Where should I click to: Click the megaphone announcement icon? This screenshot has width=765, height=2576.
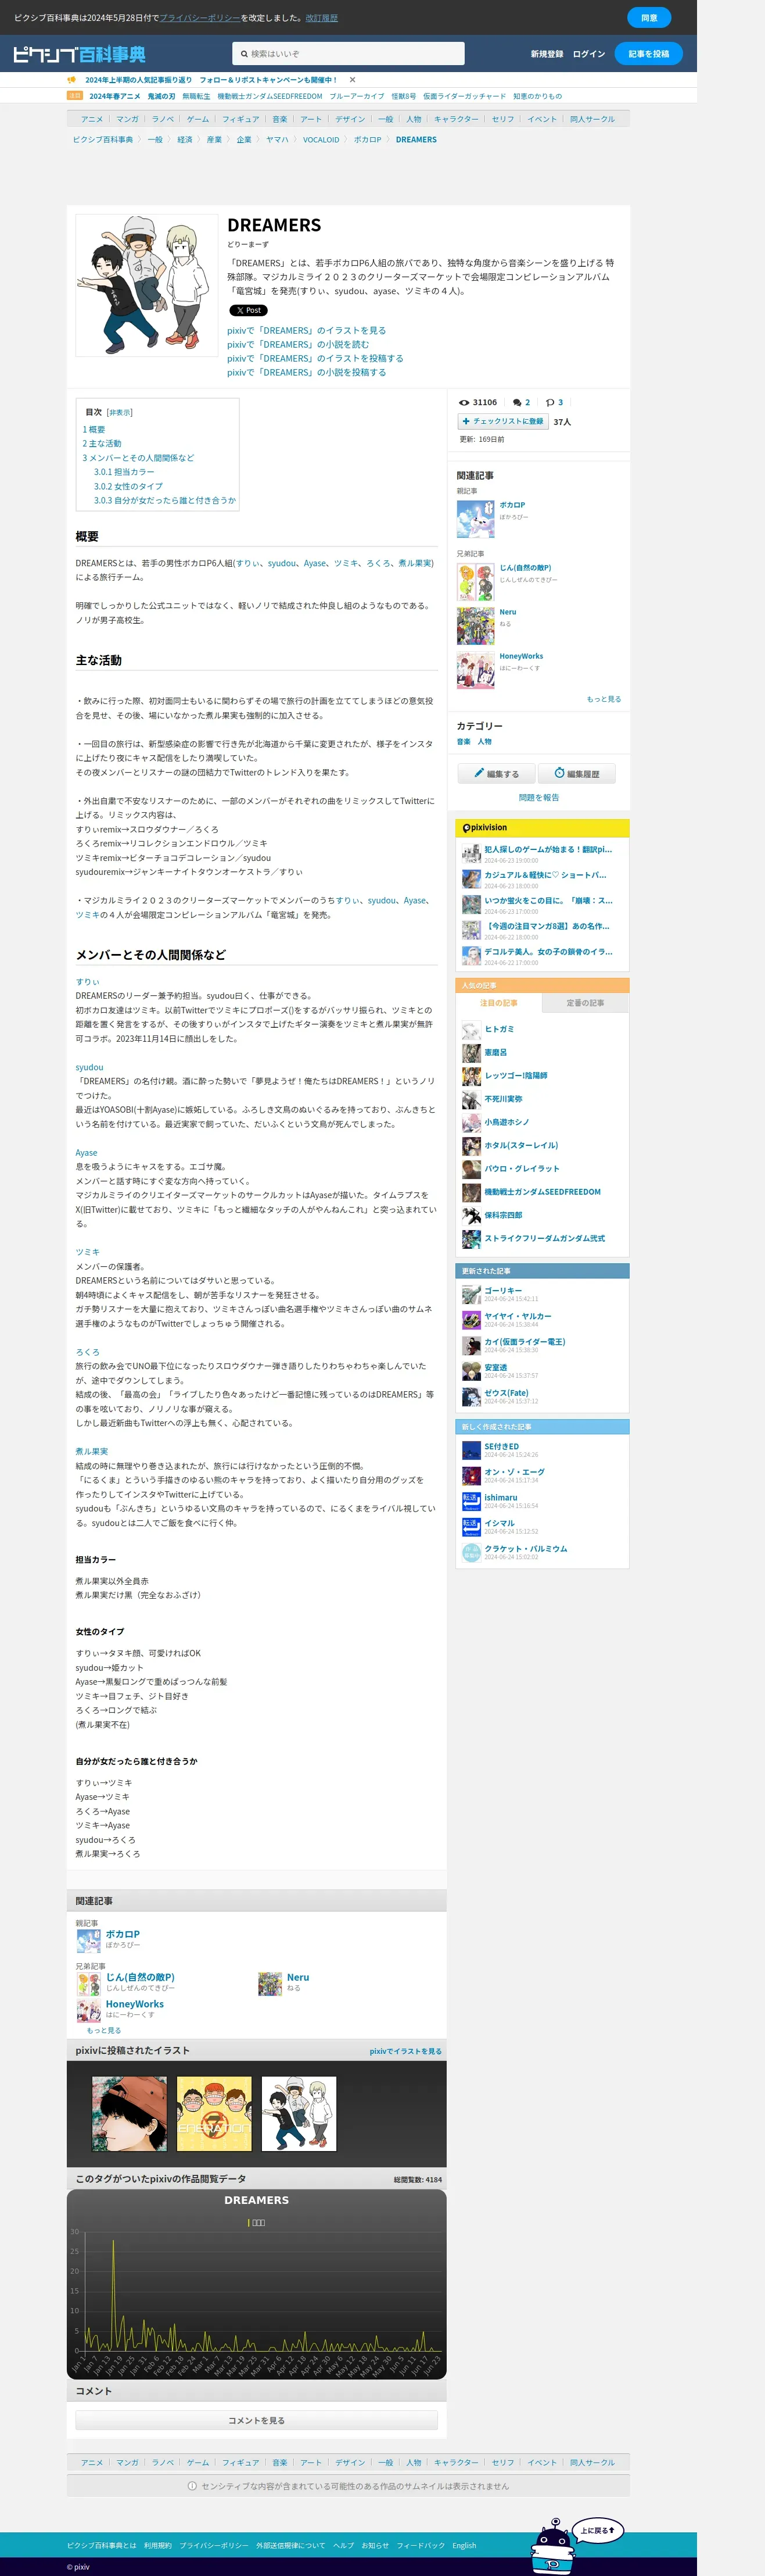pos(72,80)
